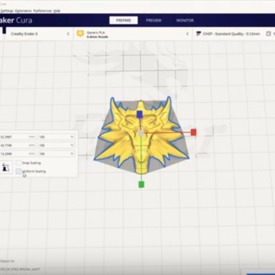
Task: Open the Settings menu
Action: pyautogui.click(x=7, y=11)
